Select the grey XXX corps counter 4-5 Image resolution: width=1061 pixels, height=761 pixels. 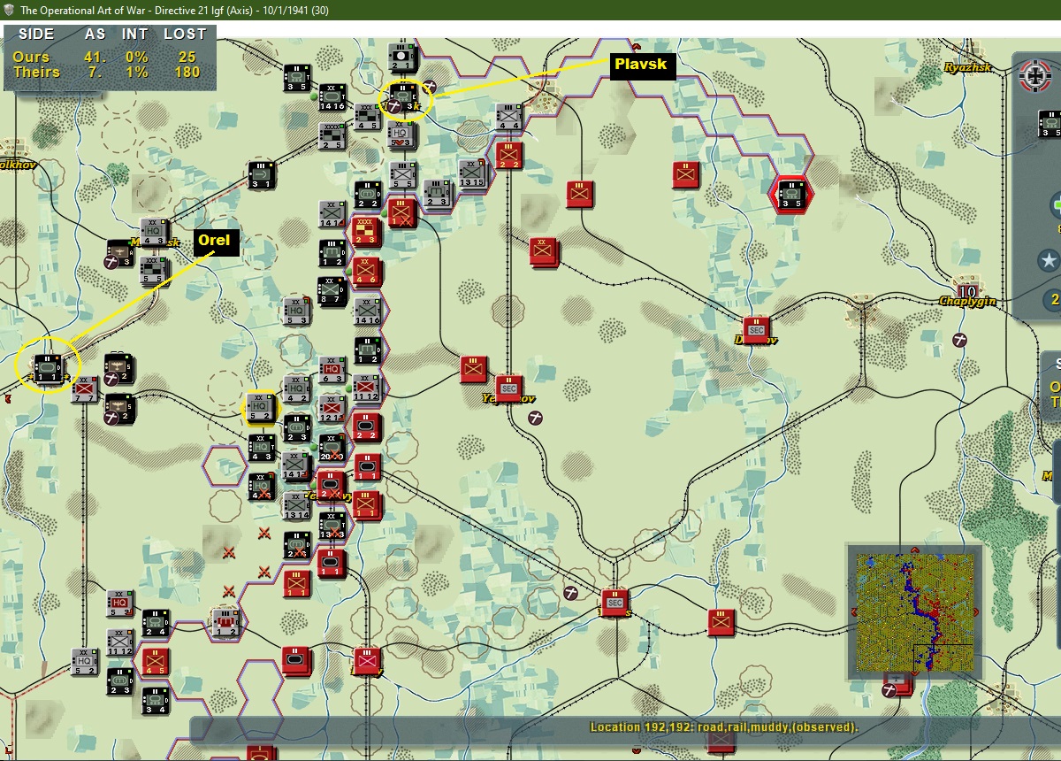(x=367, y=115)
